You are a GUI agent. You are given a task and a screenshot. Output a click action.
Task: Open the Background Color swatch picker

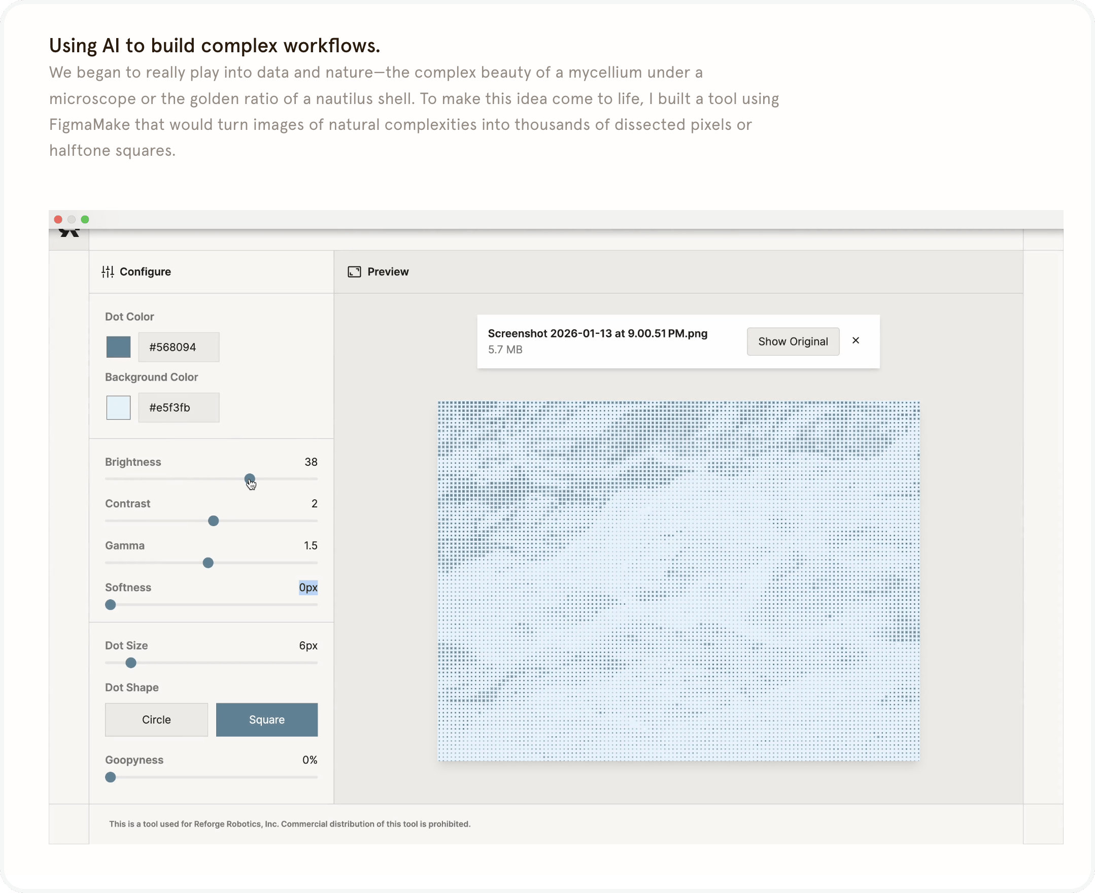(118, 407)
